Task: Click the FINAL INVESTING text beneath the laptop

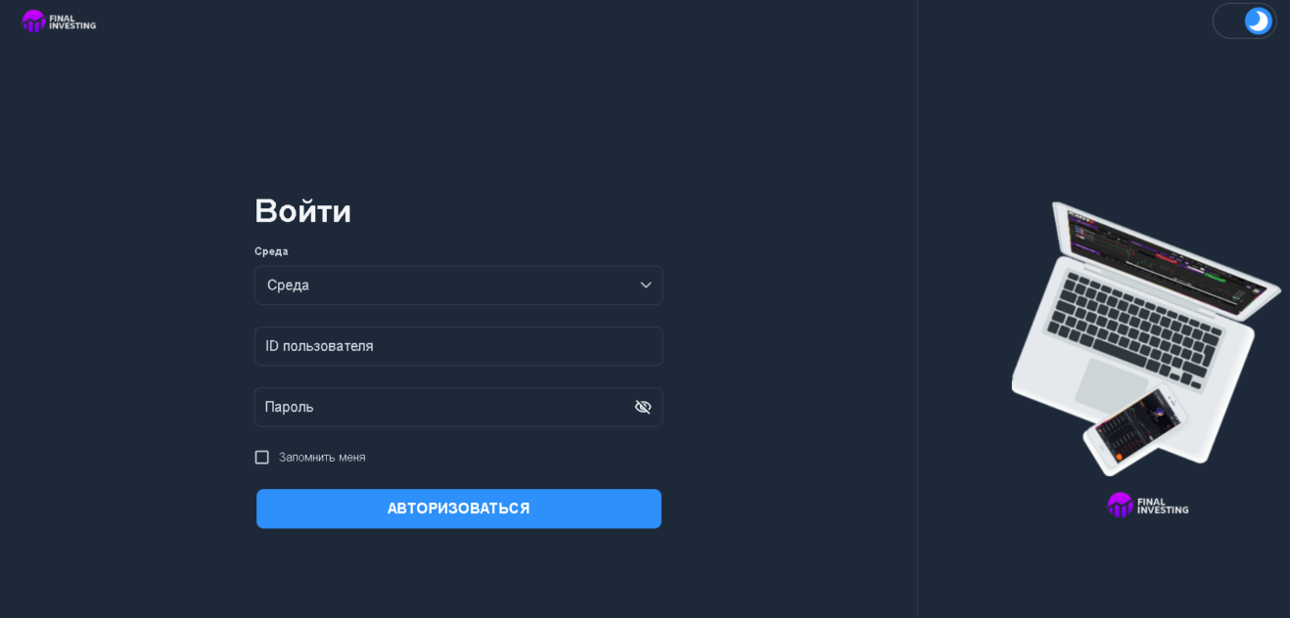Action: tap(1163, 506)
